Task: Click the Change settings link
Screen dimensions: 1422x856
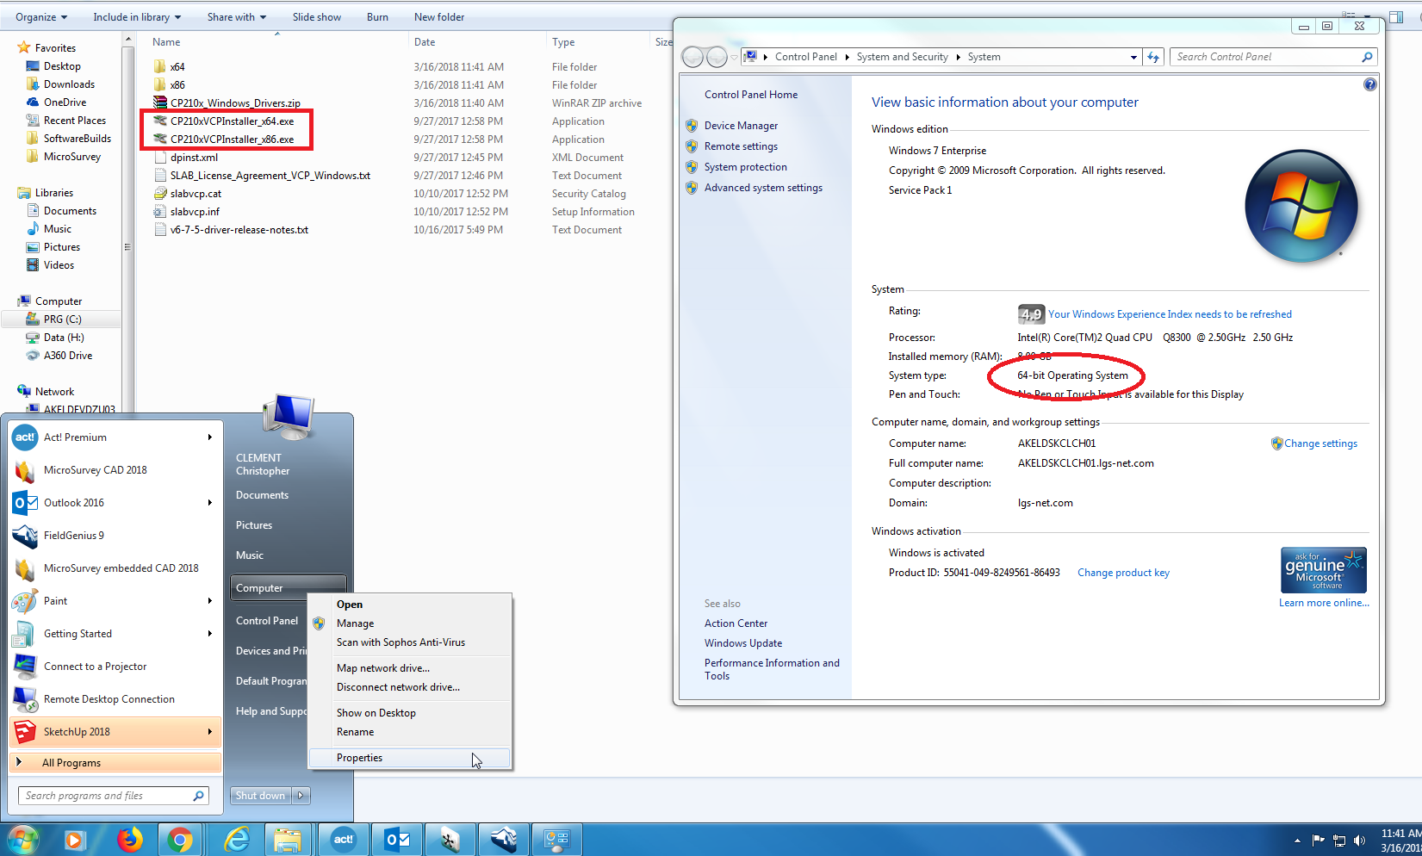Action: (x=1320, y=444)
